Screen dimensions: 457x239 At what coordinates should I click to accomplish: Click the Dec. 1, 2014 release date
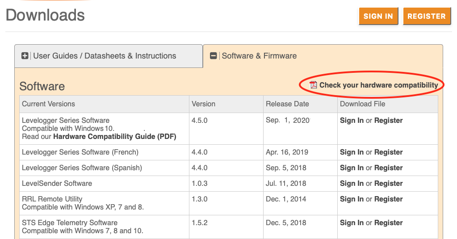(x=286, y=199)
